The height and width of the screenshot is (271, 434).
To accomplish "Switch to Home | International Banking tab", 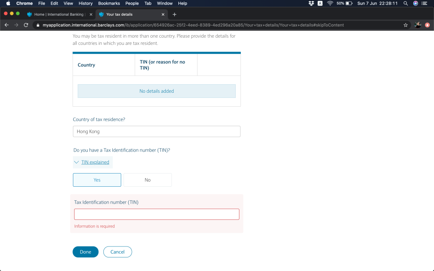I will pos(58,14).
